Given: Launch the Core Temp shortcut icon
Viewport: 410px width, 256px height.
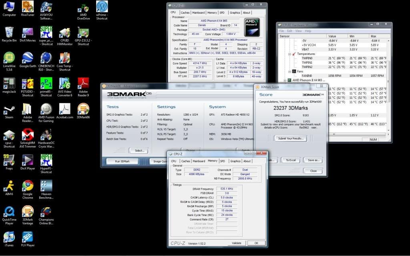Looking at the screenshot, I should [64, 62].
